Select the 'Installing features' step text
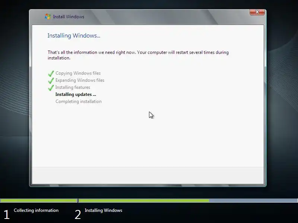The width and height of the screenshot is (298, 223). pyautogui.click(x=73, y=87)
